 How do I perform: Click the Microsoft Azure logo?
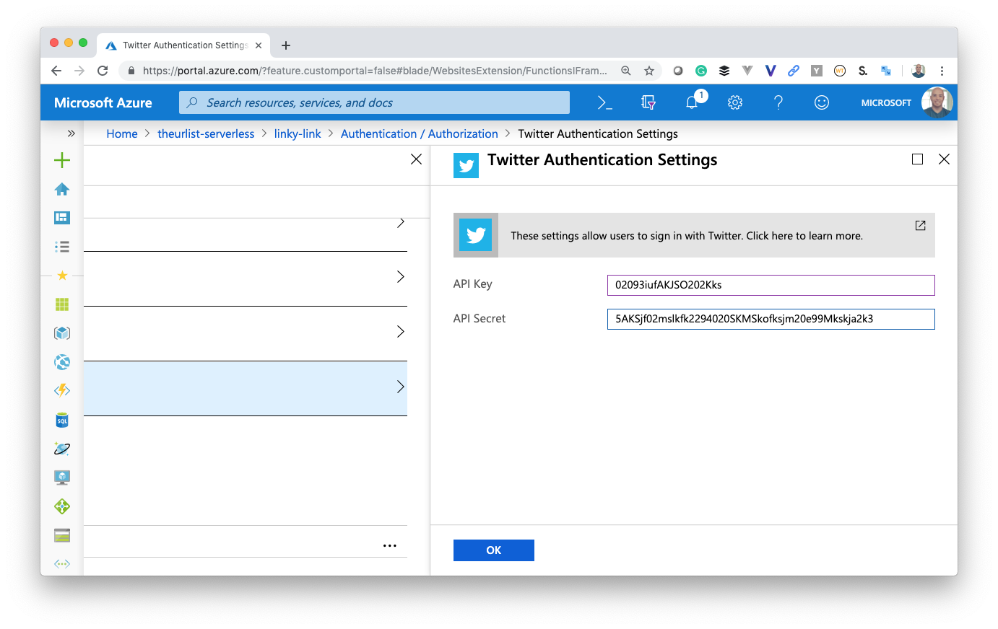tap(103, 102)
